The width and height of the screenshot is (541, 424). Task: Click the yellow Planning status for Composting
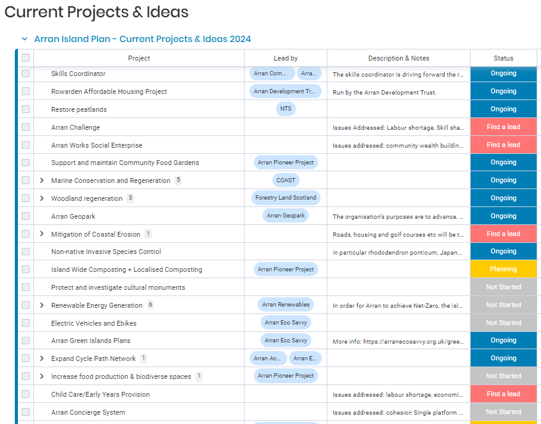(x=503, y=269)
